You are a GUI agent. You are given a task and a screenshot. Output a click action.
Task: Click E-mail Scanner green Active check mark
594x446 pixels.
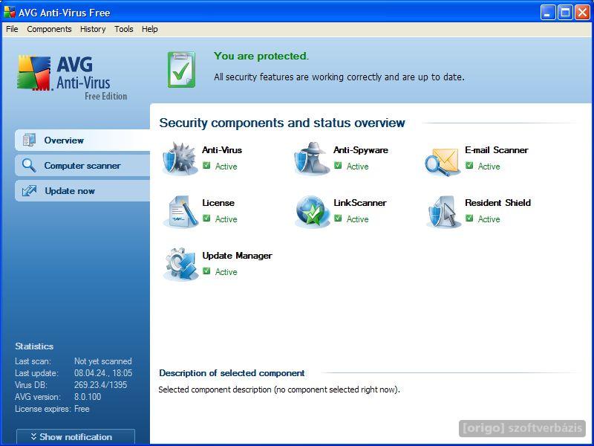(469, 165)
